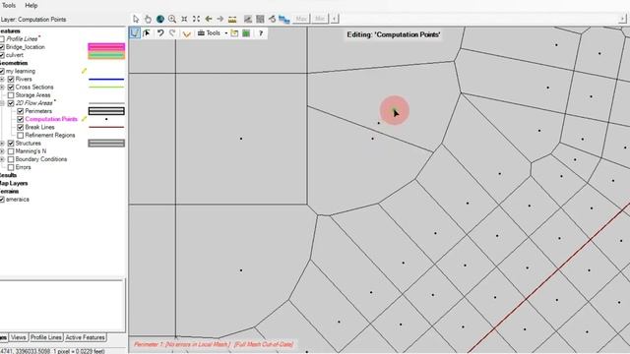Expand the Manning's N tree node

click(2, 151)
